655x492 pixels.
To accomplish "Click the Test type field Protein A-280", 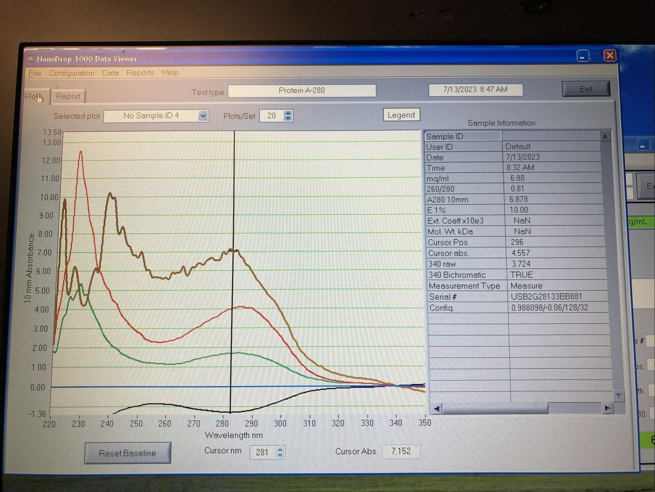I will [x=302, y=90].
